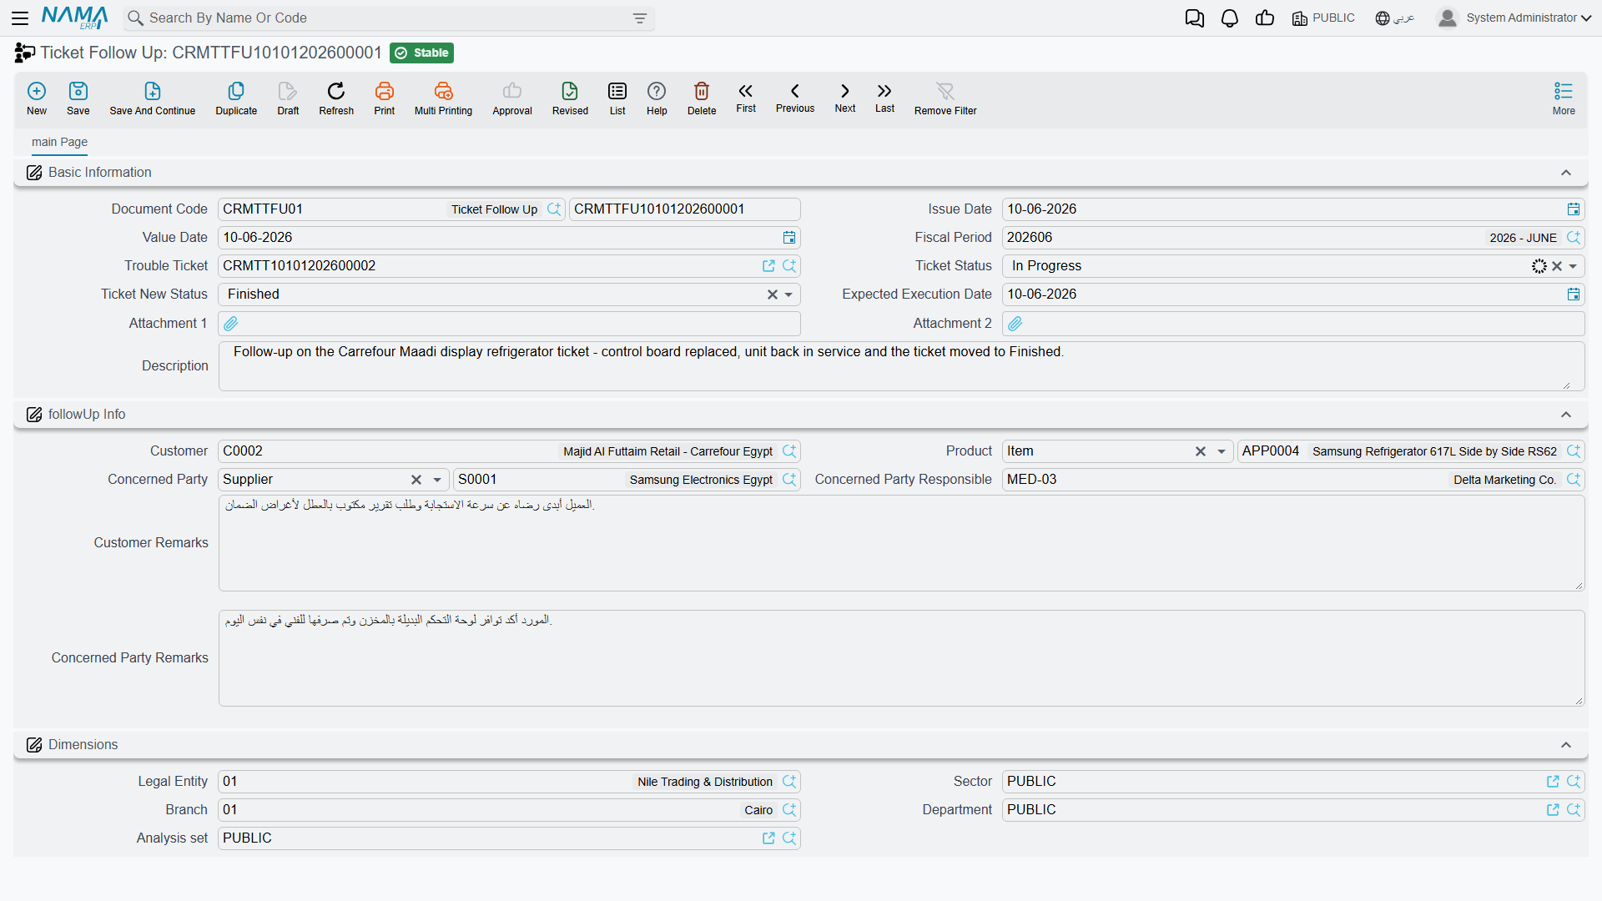This screenshot has width=1602, height=901.
Task: Open the System Administrator user menu
Action: tap(1514, 18)
